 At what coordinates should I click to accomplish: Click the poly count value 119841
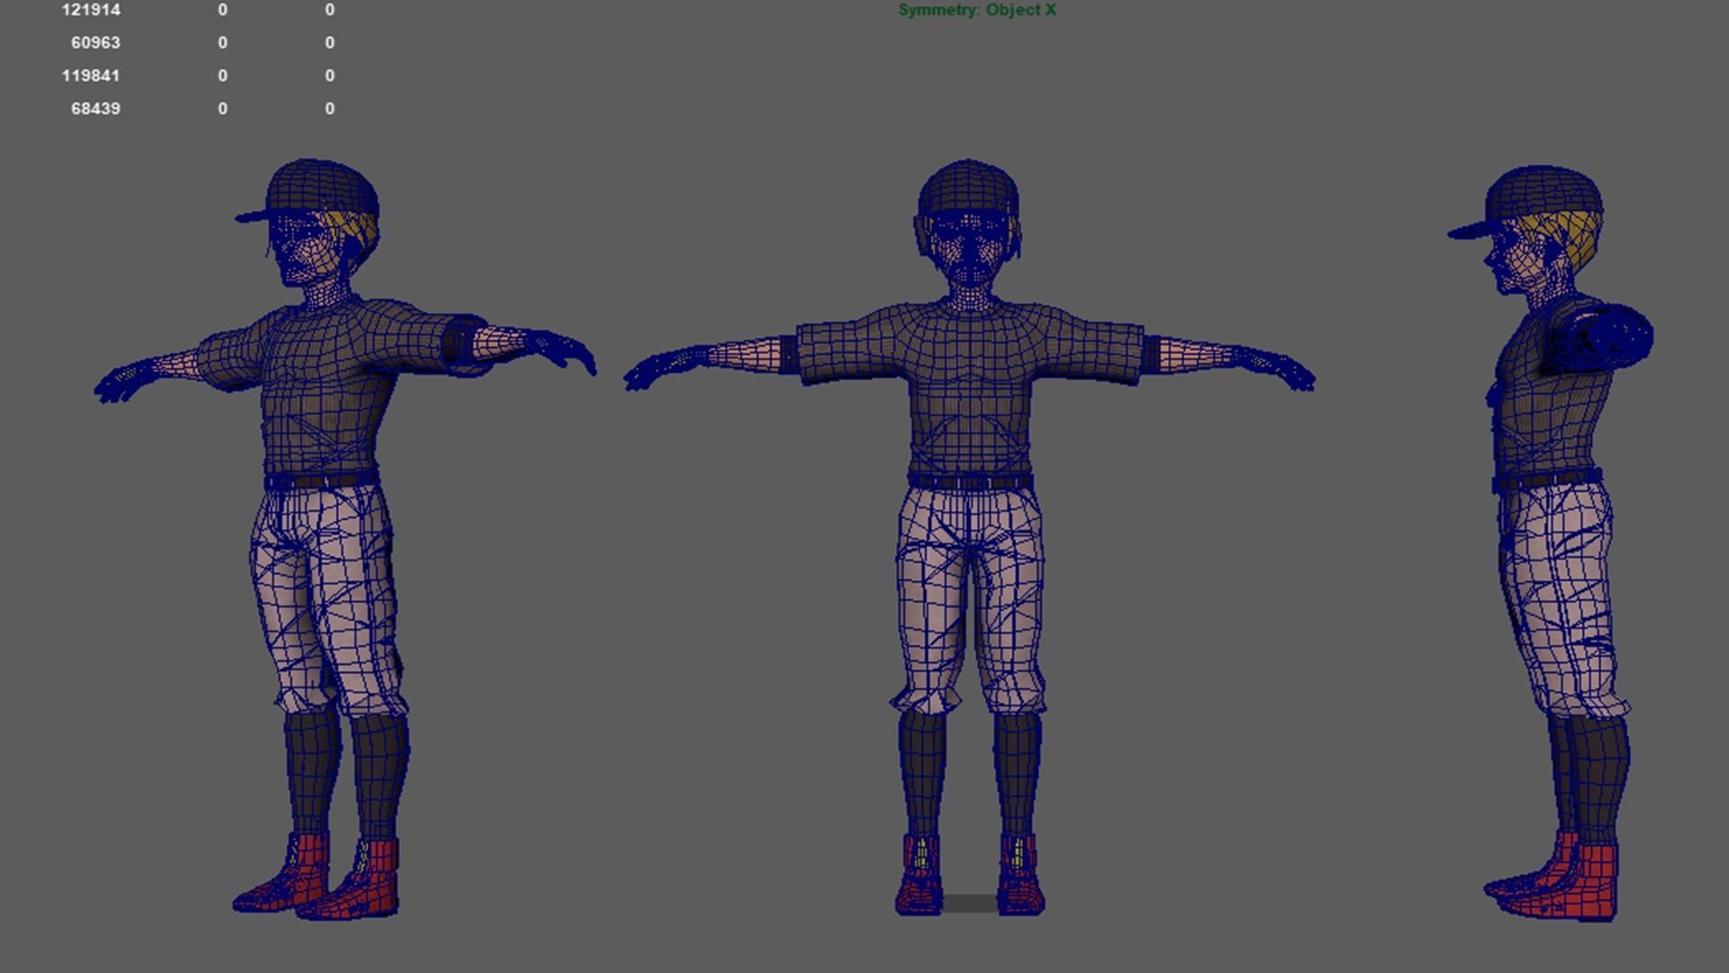[91, 76]
